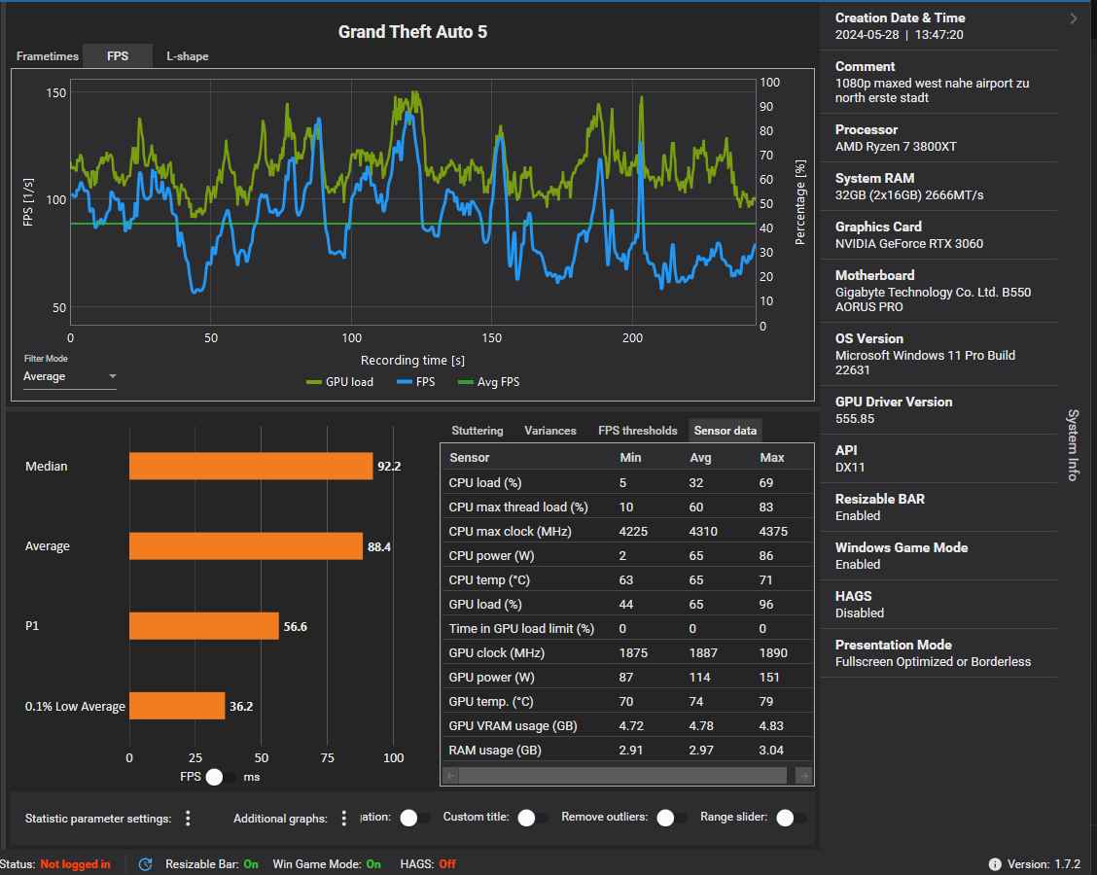Viewport: 1097px width, 875px height.
Task: Select the GPU VRAM usage (GB) row
Action: pyautogui.click(x=627, y=726)
